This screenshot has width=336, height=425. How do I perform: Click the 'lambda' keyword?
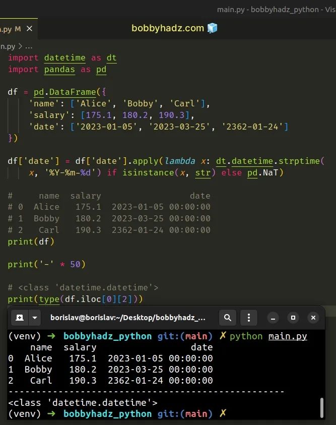(x=180, y=161)
